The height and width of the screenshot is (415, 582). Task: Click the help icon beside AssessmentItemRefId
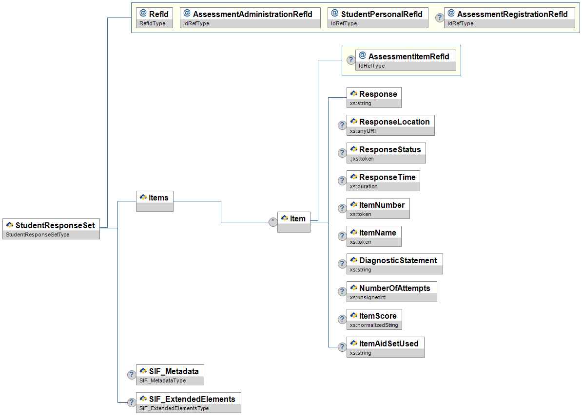click(351, 60)
